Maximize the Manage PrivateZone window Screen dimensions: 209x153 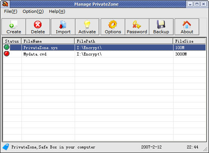coord(197,4)
